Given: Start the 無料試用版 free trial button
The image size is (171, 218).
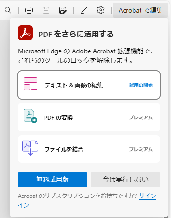Looking at the screenshot, I should (x=52, y=180).
